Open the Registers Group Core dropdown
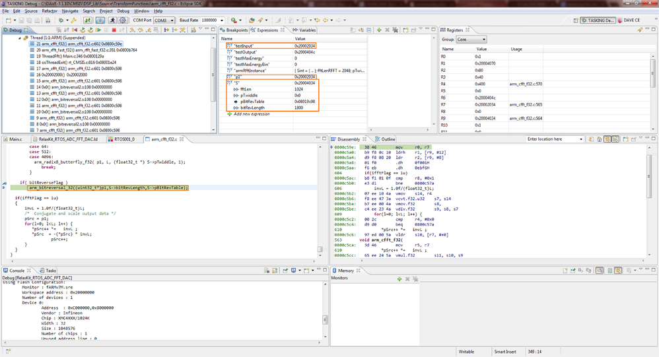The image size is (659, 357). (x=484, y=40)
